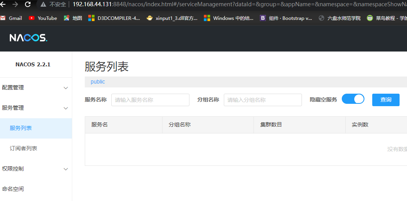Expand the 配置管理 menu chevron
This screenshot has width=407, height=201.
click(x=66, y=88)
